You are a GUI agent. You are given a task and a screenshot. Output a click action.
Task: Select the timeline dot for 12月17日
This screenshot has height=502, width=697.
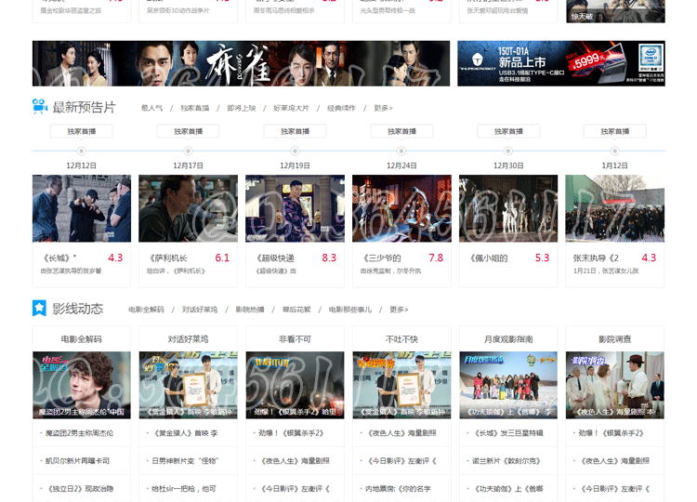[x=188, y=151]
